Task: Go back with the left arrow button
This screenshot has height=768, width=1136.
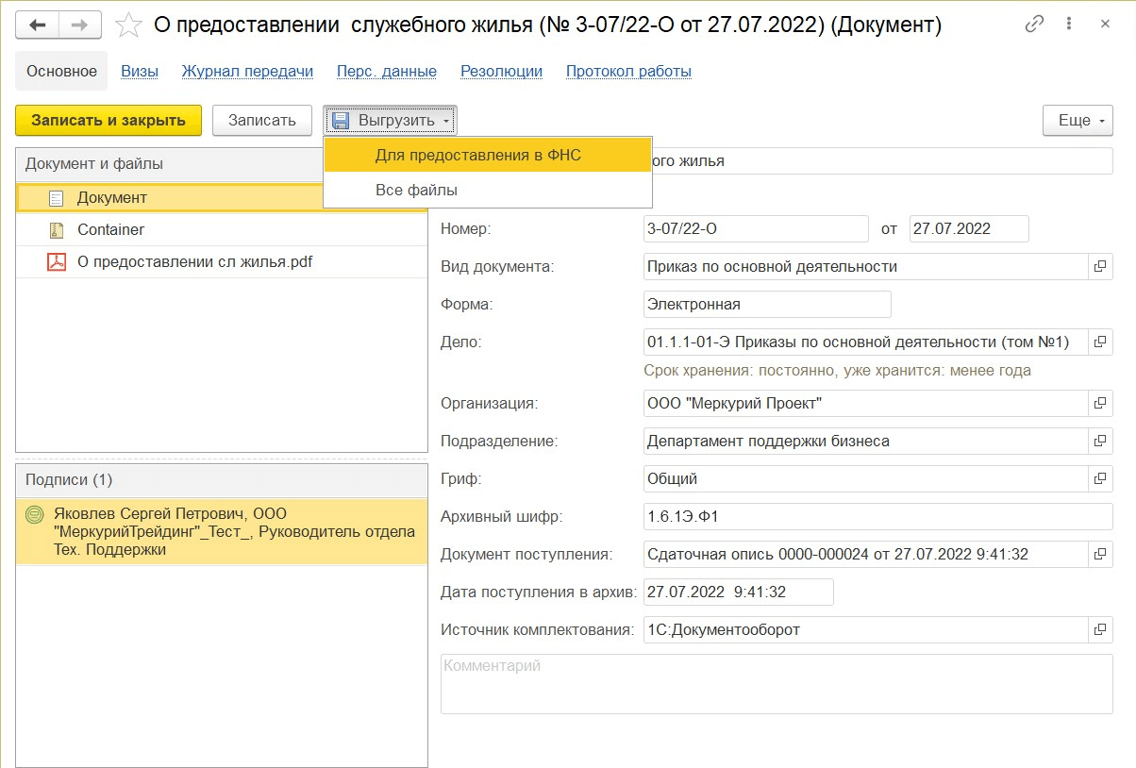Action: click(39, 25)
